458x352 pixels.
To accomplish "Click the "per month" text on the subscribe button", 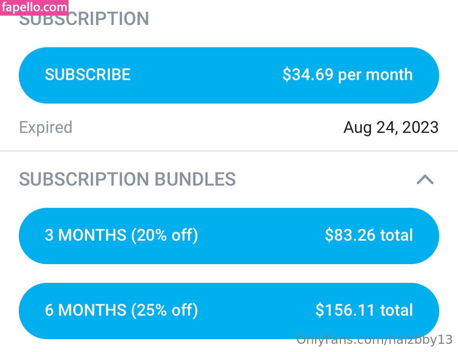I will click(x=375, y=75).
